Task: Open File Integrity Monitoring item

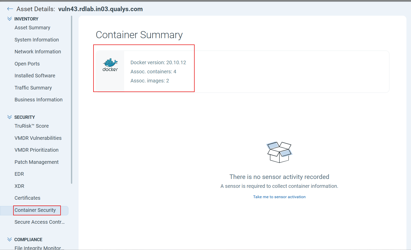Action: [x=39, y=248]
